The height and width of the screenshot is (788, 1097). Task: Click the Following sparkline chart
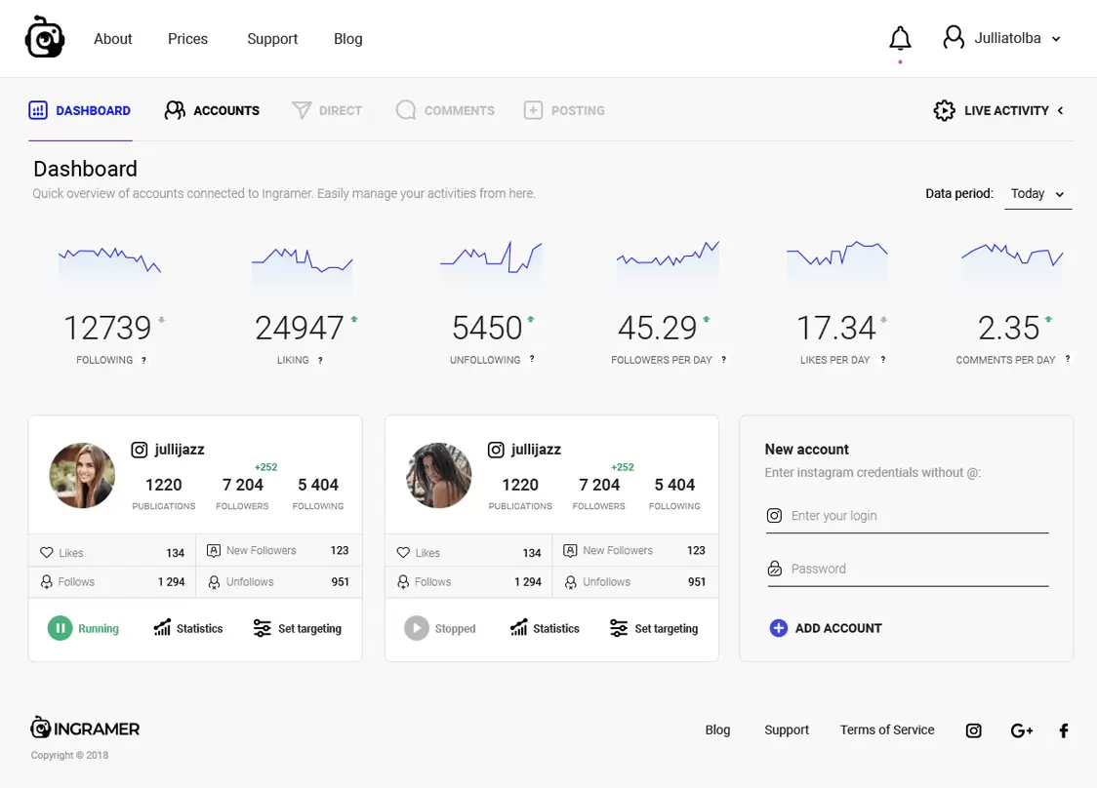pos(110,263)
